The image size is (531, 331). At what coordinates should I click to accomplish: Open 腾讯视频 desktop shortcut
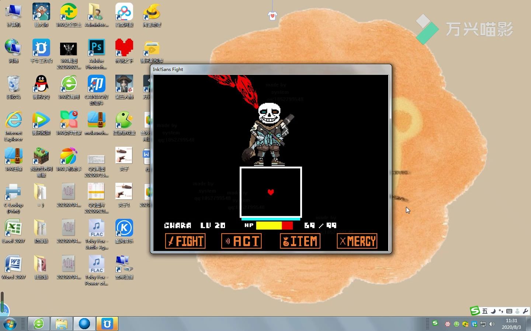click(41, 124)
